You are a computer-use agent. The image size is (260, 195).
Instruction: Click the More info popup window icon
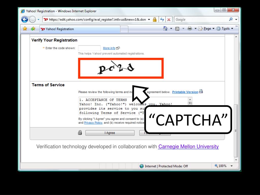tap(118, 48)
